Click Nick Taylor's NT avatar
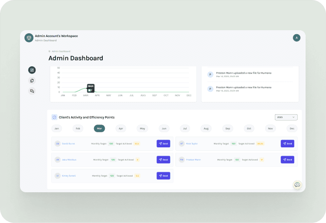 click(x=182, y=143)
